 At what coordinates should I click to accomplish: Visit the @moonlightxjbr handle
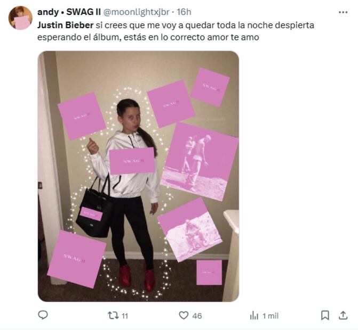pyautogui.click(x=137, y=12)
